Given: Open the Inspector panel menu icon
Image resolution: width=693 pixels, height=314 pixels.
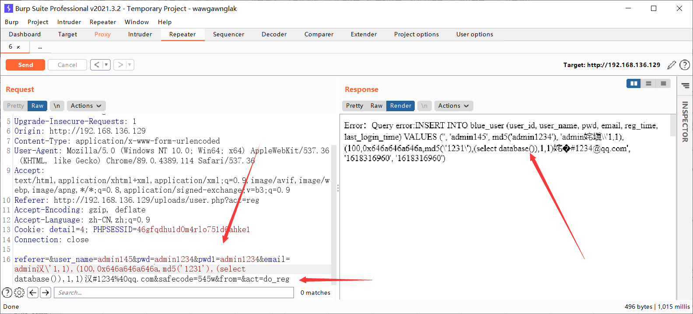Looking at the screenshot, I should coord(685,86).
